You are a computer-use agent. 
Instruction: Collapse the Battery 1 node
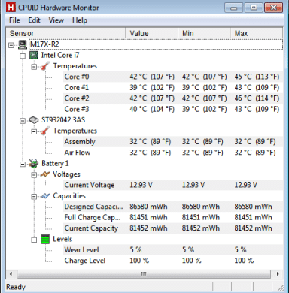(23, 164)
